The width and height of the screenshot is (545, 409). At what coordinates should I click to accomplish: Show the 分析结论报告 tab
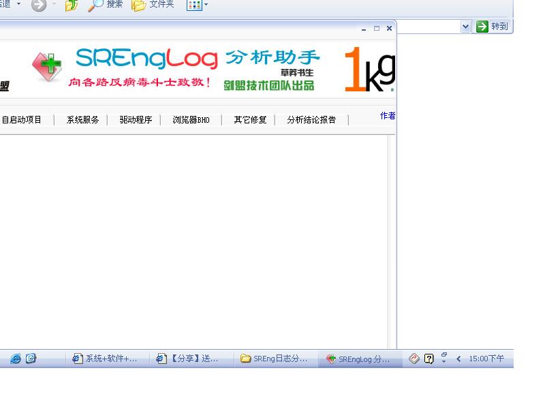[x=311, y=120]
